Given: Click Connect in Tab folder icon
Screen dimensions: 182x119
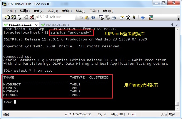Looking at the screenshot, I should pyautogui.click(x=20, y=18).
